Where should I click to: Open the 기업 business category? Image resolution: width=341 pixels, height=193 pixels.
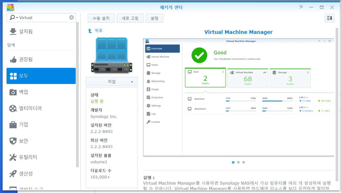click(x=41, y=125)
